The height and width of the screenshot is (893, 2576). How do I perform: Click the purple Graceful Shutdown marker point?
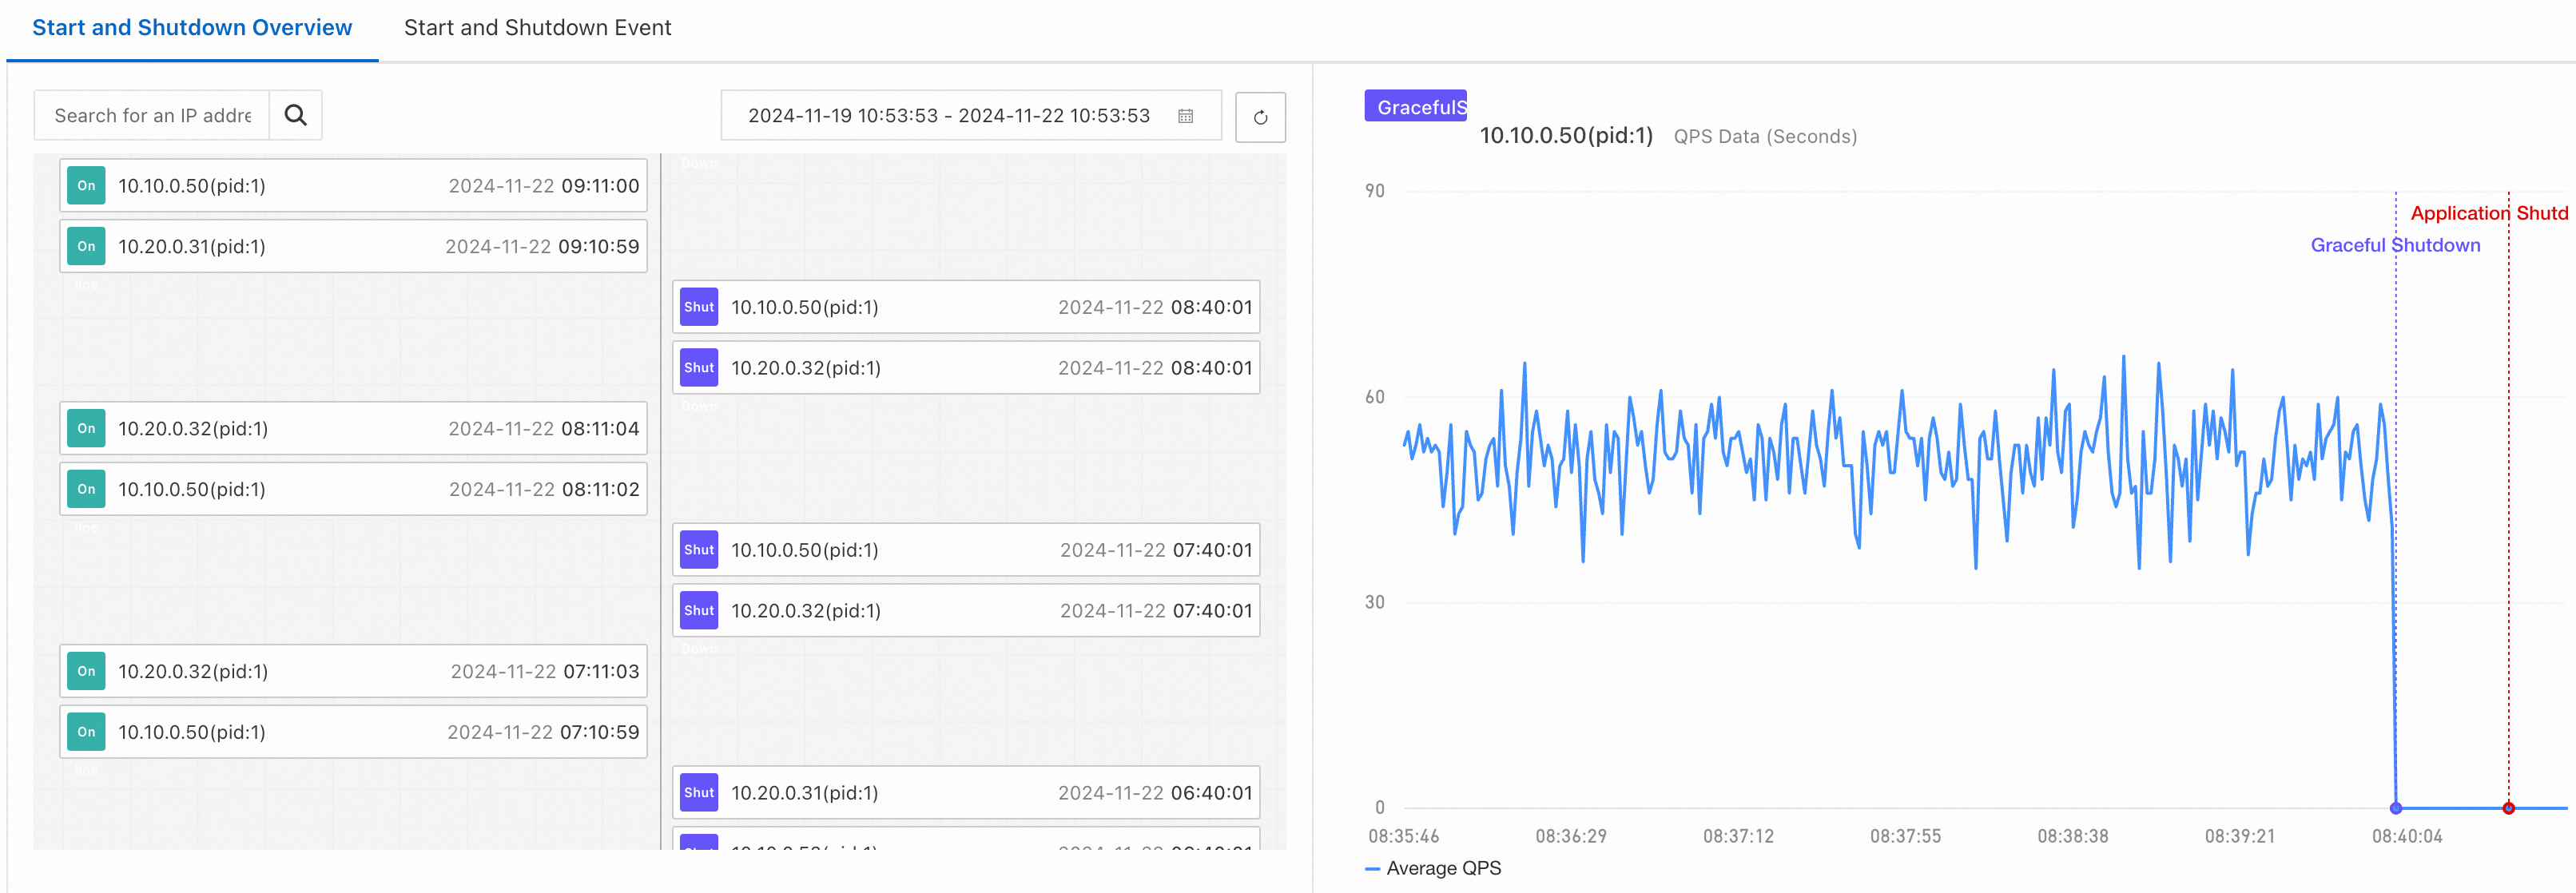[x=2395, y=808]
